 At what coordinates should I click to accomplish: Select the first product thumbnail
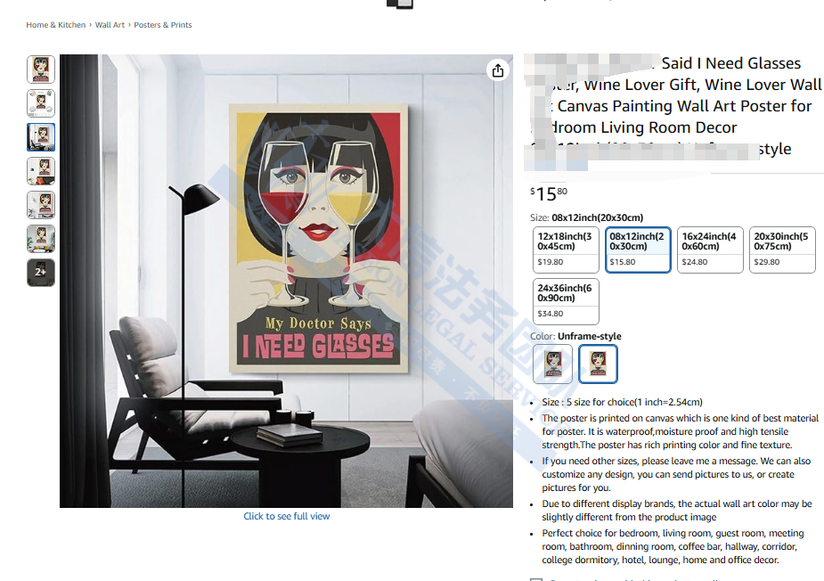coord(41,70)
